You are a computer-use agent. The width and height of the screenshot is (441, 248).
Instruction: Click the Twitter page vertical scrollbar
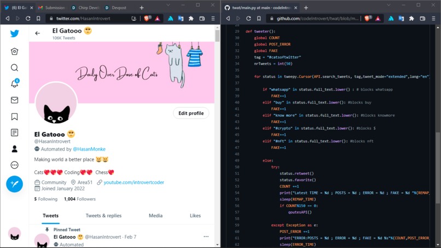click(217, 36)
